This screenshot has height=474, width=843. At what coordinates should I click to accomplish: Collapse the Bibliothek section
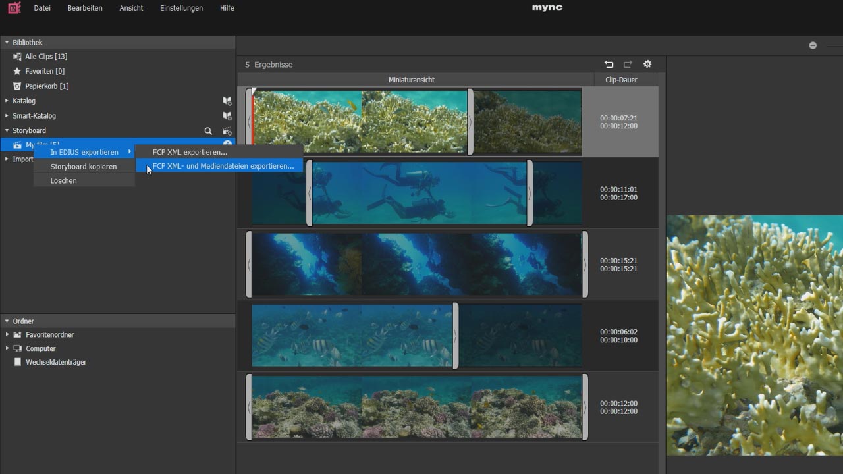click(x=7, y=43)
